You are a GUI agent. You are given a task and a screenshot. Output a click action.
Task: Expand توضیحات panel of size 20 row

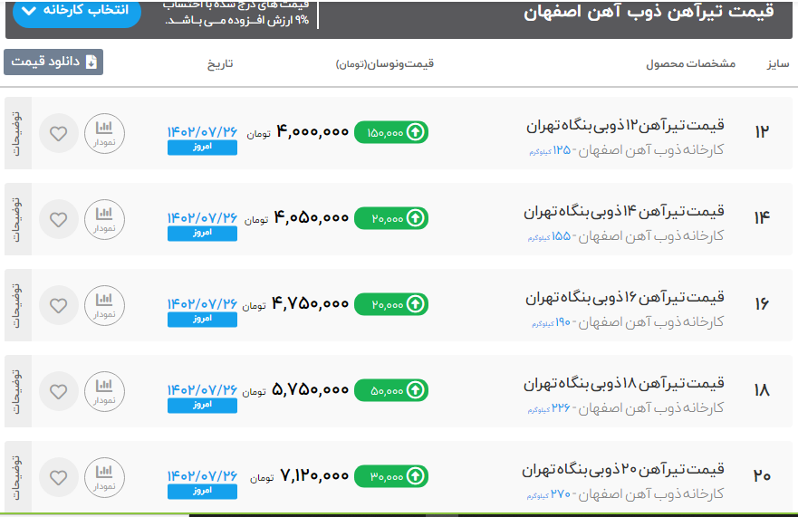[17, 476]
